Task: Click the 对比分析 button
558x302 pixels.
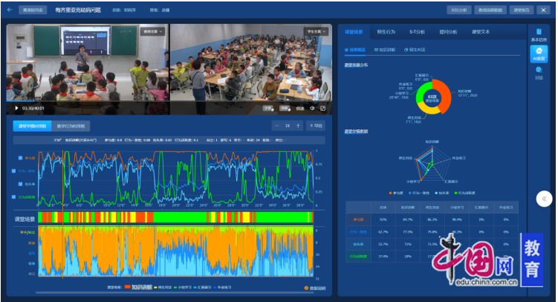Action: tap(458, 10)
